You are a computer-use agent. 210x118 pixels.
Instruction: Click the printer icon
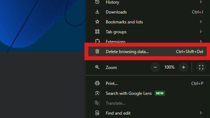coord(97,84)
